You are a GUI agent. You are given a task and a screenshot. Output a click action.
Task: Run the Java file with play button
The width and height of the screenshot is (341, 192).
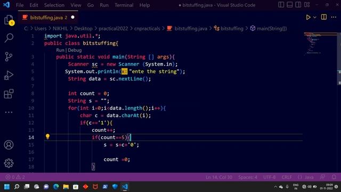pyautogui.click(x=308, y=17)
